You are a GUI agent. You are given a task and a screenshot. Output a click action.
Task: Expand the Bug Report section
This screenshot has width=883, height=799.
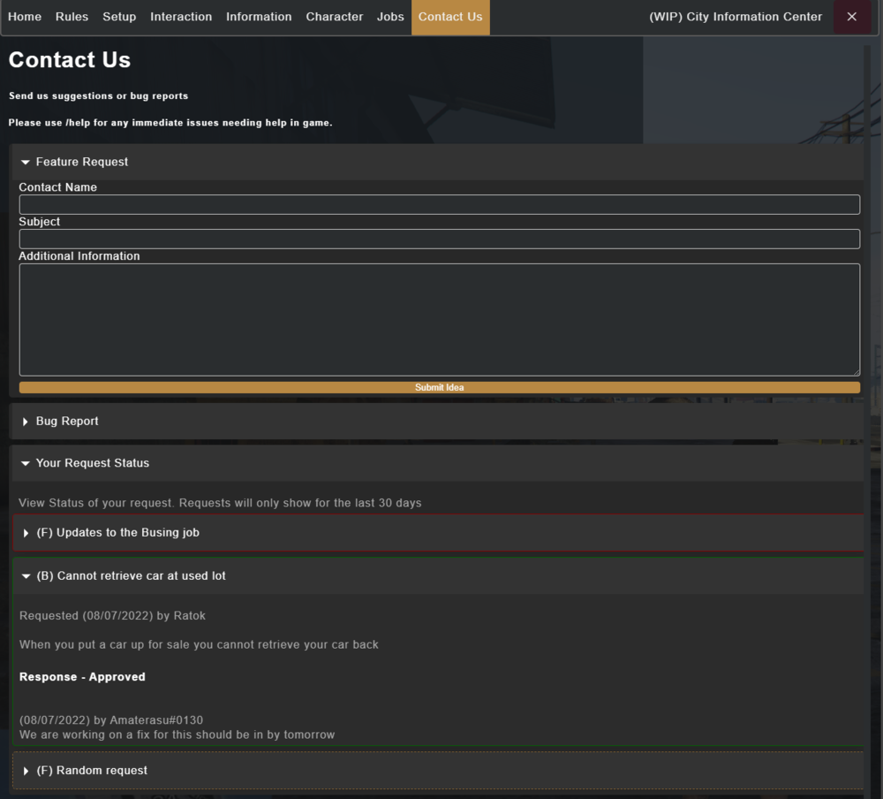click(66, 421)
